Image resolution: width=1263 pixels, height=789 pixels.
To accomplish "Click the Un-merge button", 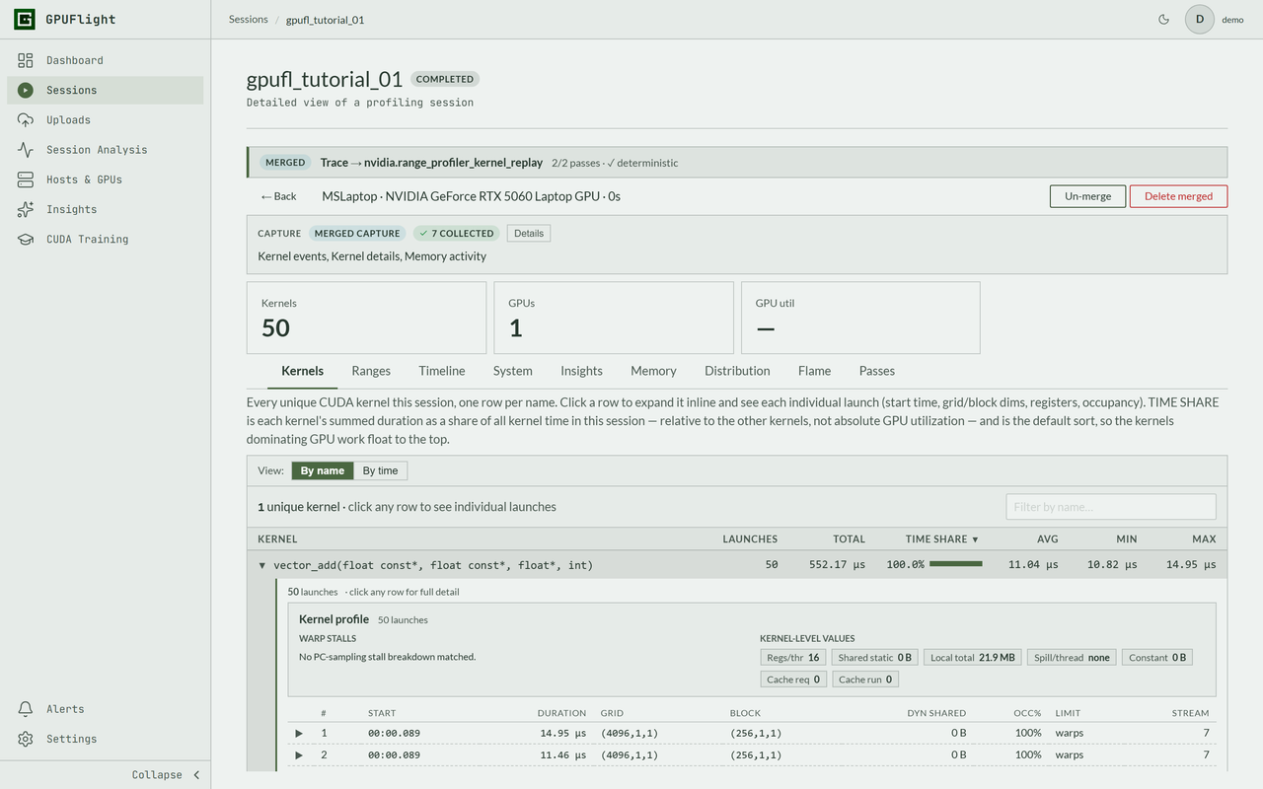I will (1087, 196).
